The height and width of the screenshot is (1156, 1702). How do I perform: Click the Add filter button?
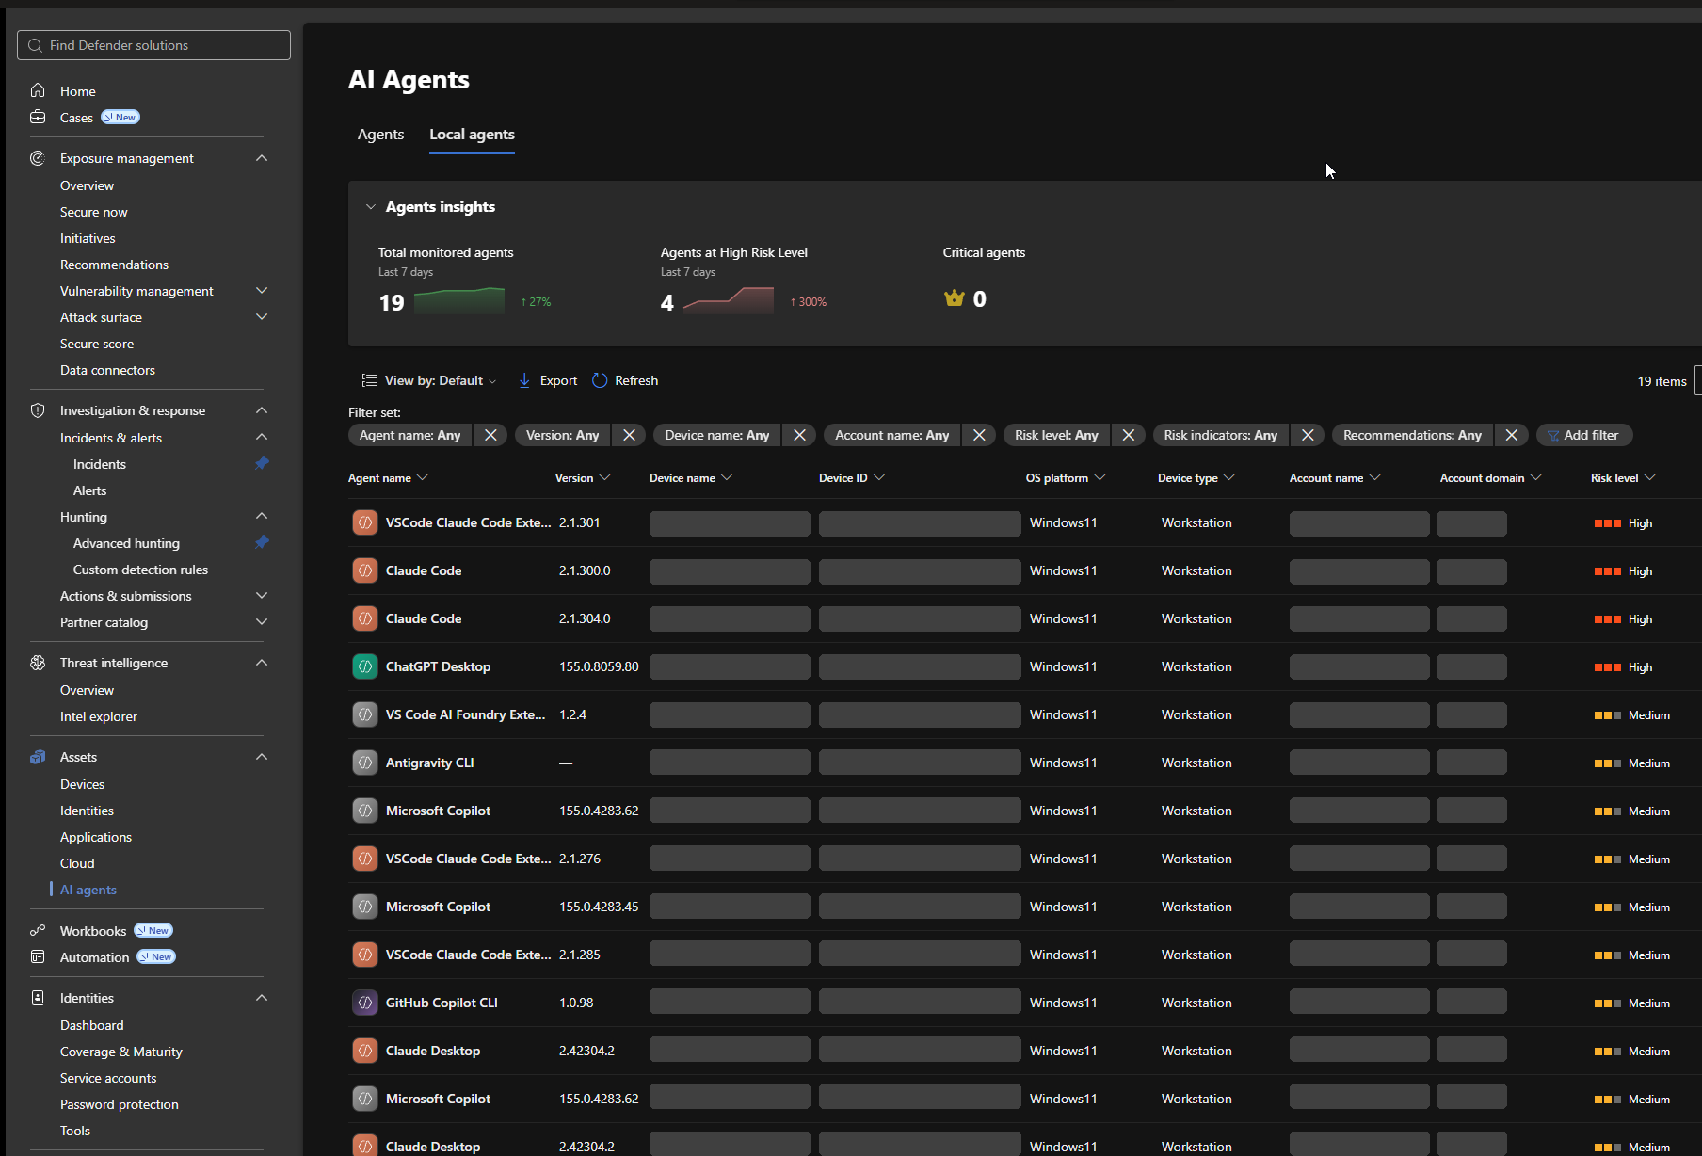pos(1584,435)
